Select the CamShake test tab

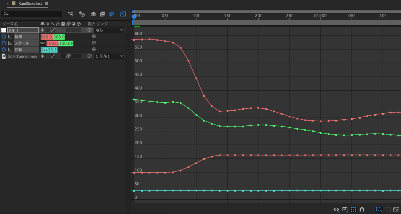pyautogui.click(x=30, y=3)
